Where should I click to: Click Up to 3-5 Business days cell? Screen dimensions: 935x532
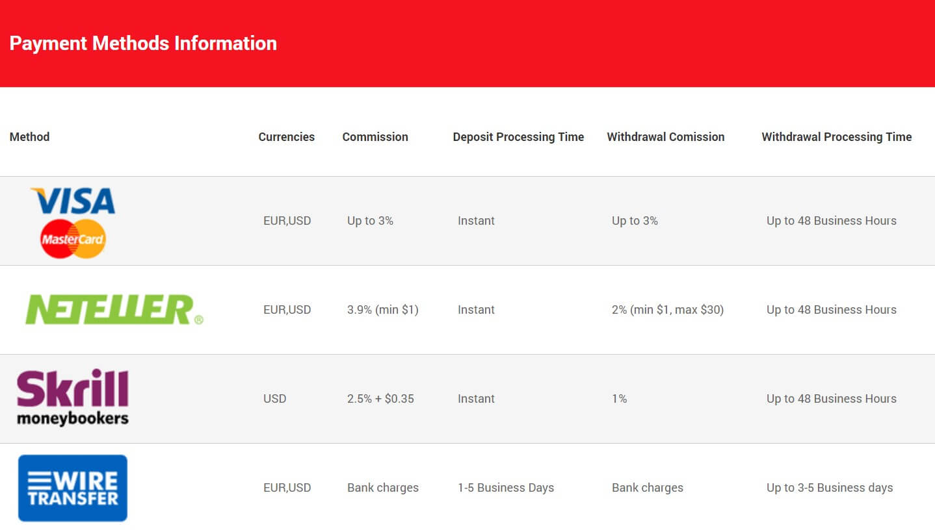click(x=830, y=488)
